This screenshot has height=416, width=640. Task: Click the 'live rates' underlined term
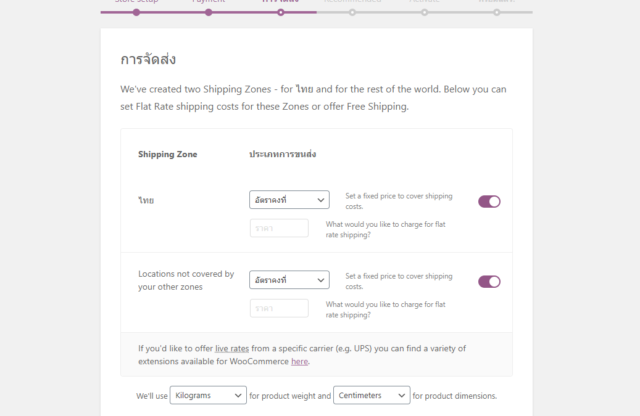pyautogui.click(x=232, y=348)
